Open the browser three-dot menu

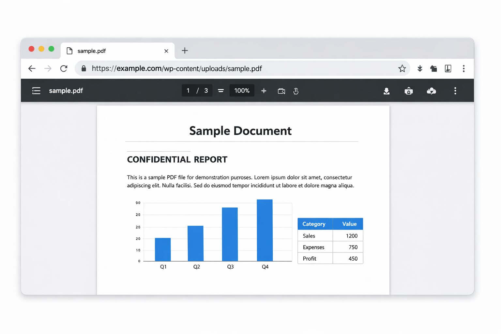pos(463,68)
